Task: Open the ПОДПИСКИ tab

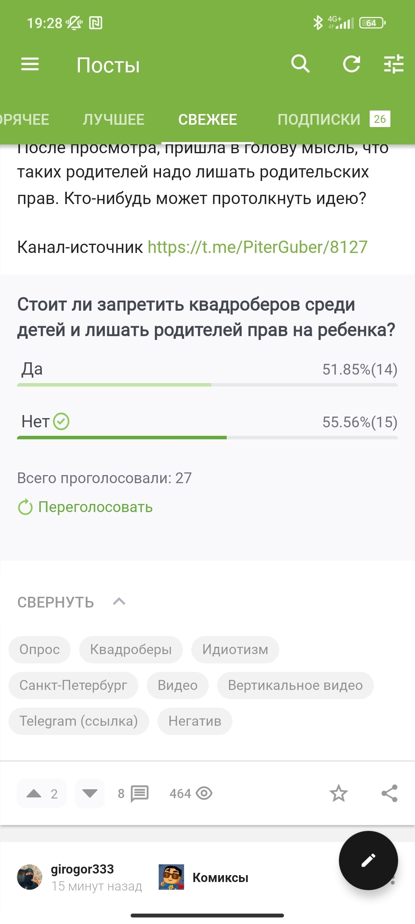Action: tap(319, 119)
